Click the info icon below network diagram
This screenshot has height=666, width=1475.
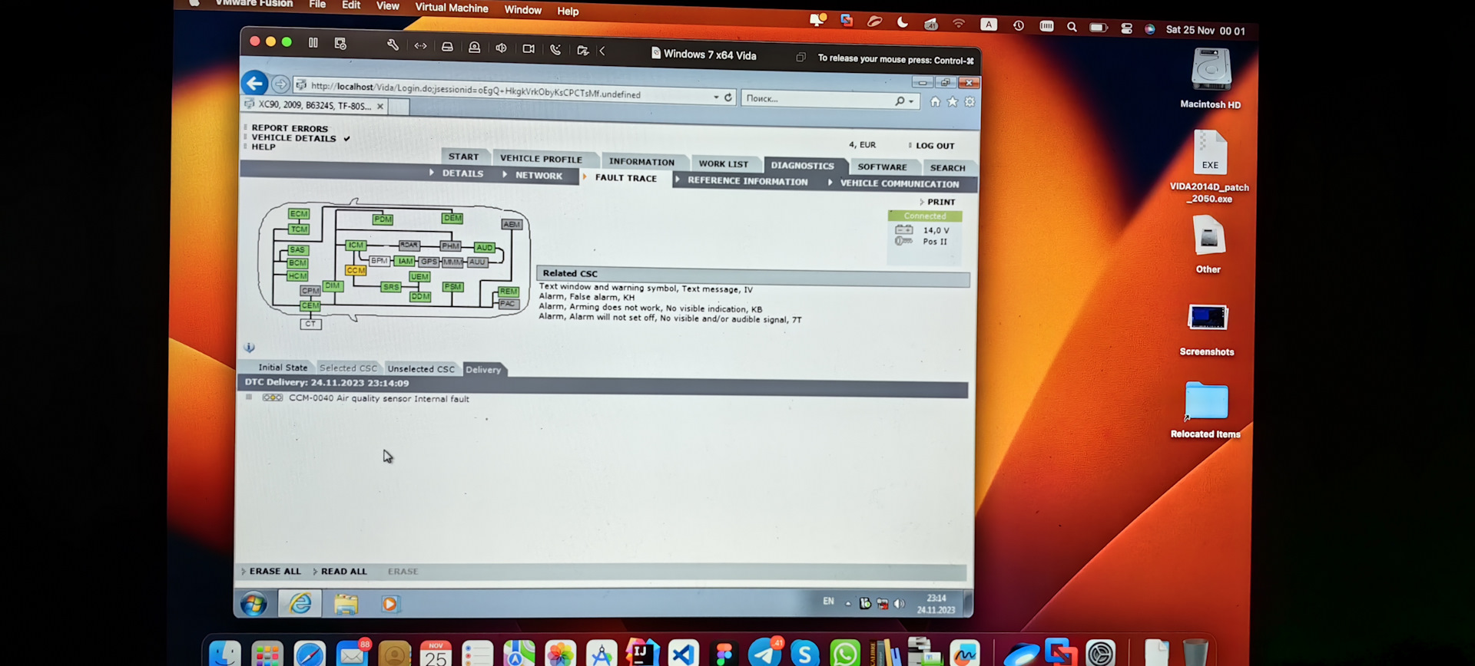(x=249, y=348)
